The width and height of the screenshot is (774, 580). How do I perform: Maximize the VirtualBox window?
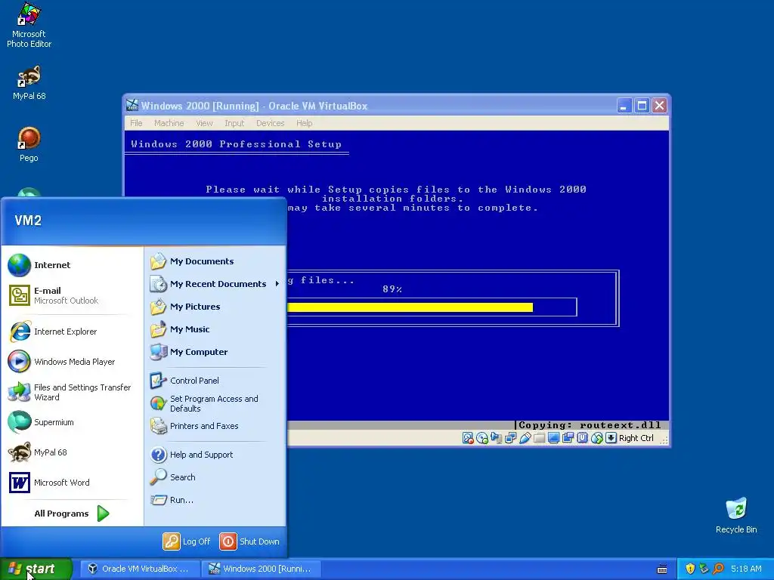pyautogui.click(x=642, y=106)
